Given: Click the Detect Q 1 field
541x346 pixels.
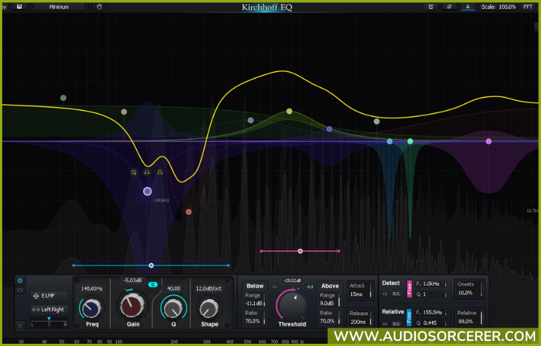Looking at the screenshot, I should [431, 295].
